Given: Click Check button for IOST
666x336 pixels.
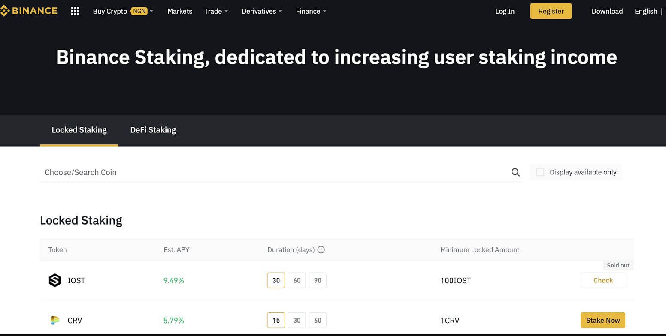Looking at the screenshot, I should [x=603, y=280].
